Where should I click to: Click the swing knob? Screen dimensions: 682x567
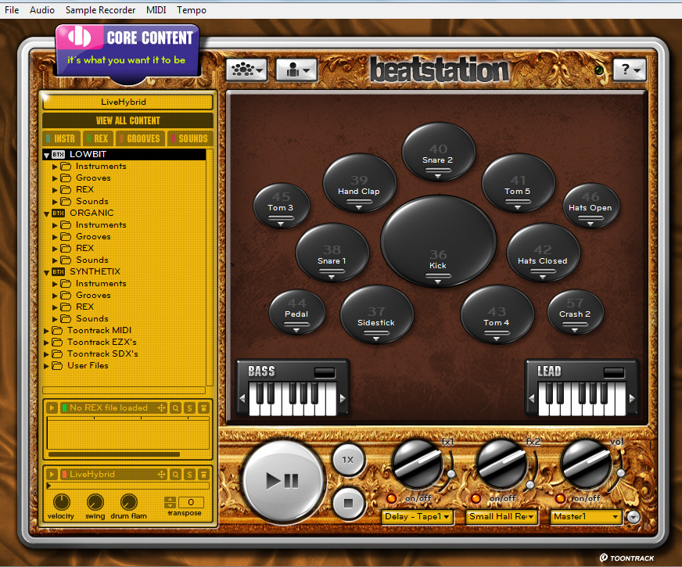pos(95,502)
